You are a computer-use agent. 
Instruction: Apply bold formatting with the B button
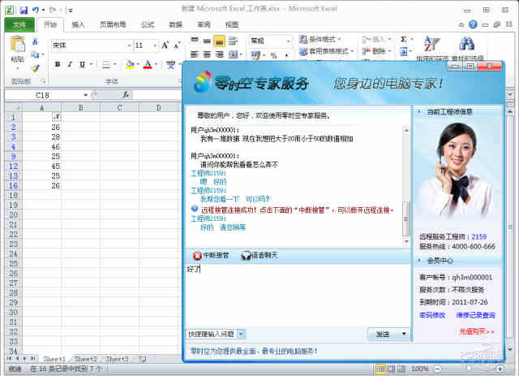(x=58, y=64)
